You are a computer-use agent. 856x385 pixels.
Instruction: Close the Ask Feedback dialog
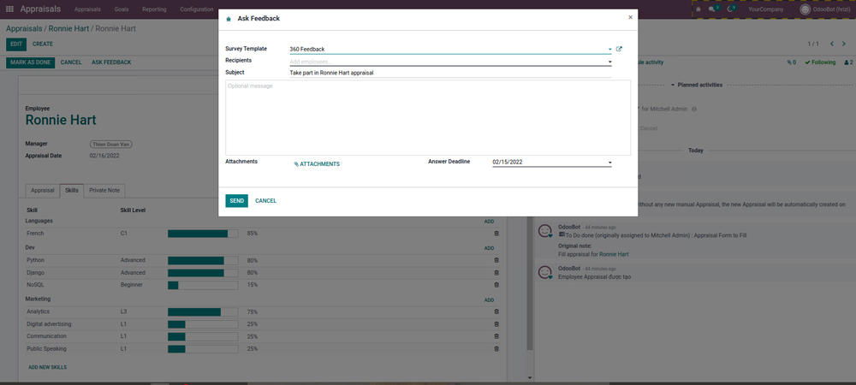click(x=631, y=17)
